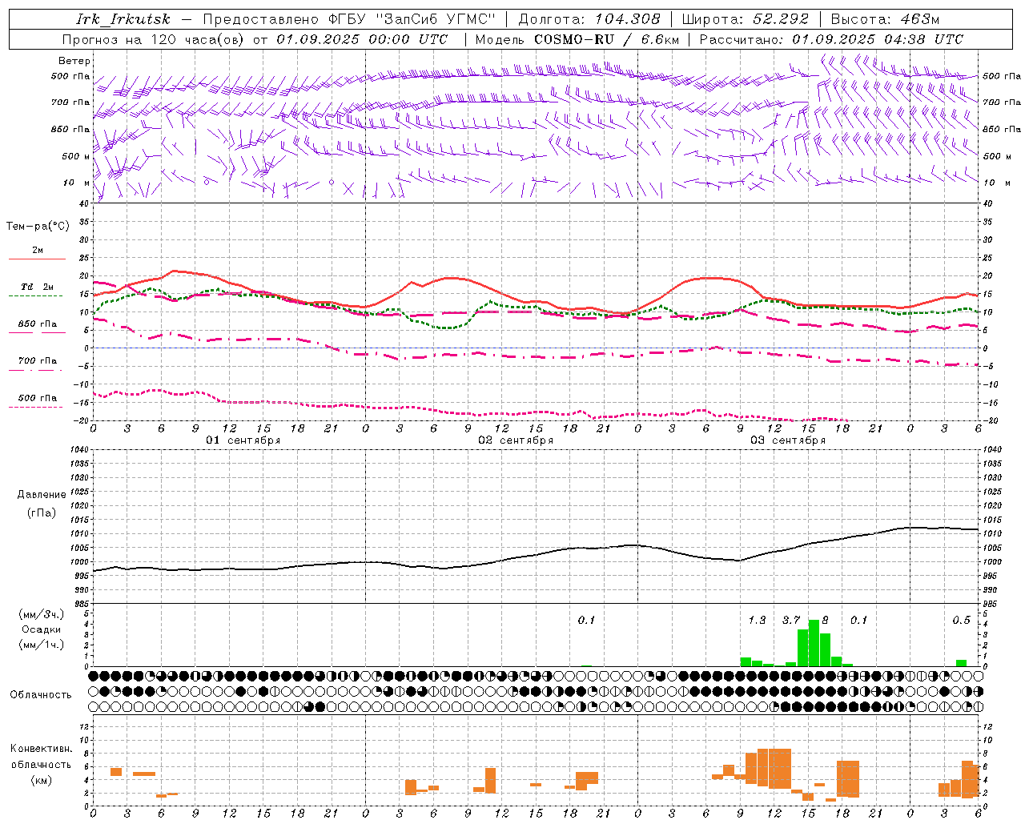
Task: Click the 1.3 precipitation amount
Action: coord(757,620)
